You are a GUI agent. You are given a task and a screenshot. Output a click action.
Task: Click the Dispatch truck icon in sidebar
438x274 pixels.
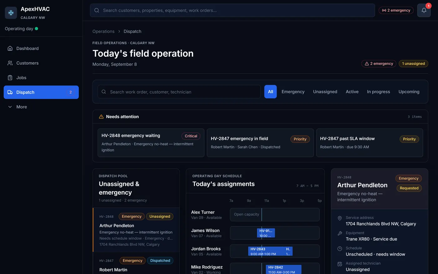(x=10, y=92)
